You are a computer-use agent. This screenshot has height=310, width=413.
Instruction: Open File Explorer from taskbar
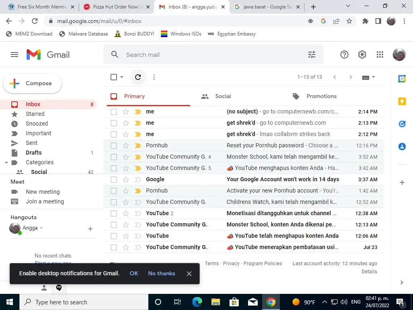click(215, 302)
